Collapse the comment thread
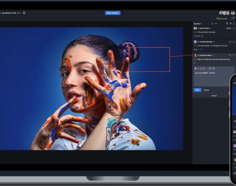236x186 pixels. click(x=214, y=96)
